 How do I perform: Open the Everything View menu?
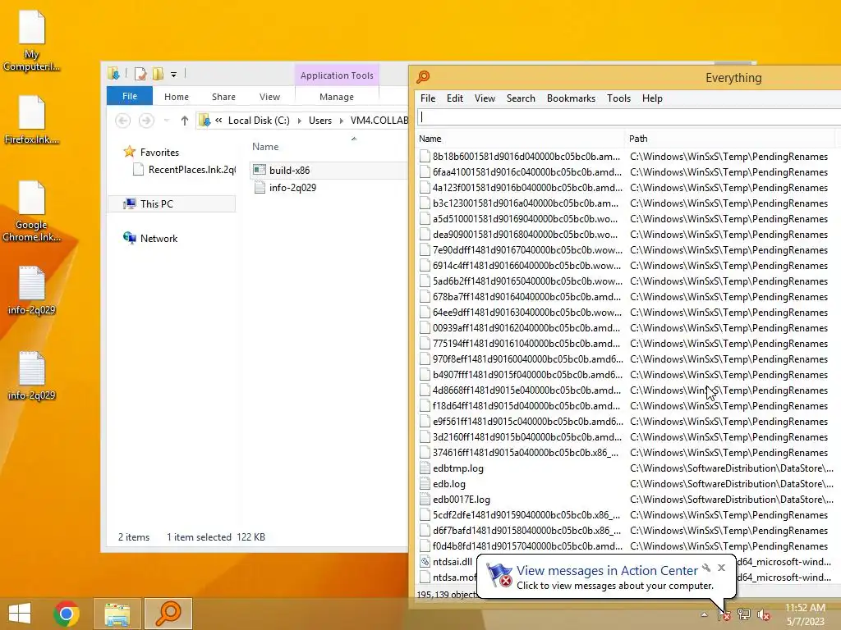[x=485, y=98]
